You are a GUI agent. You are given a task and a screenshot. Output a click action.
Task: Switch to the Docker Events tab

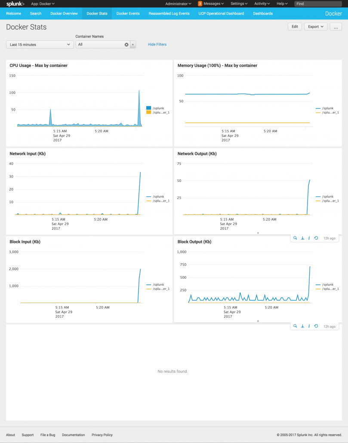(x=128, y=13)
